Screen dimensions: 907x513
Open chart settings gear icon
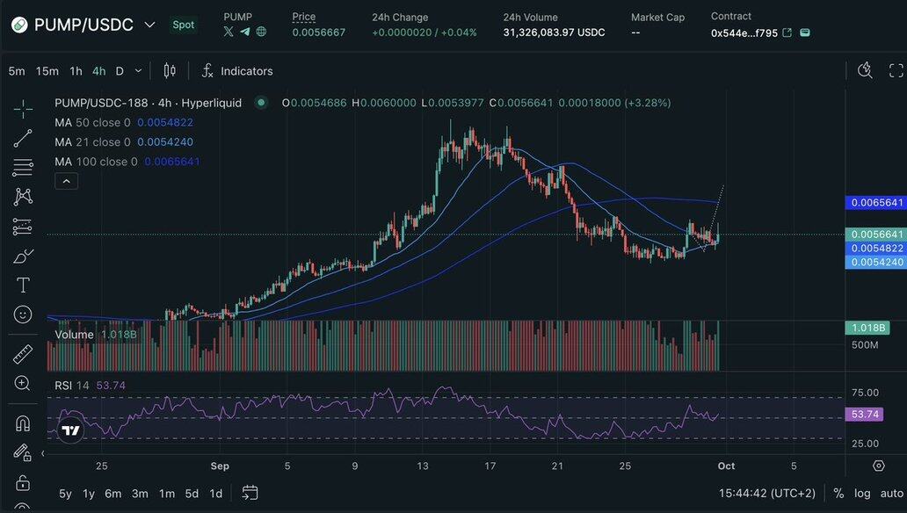879,466
